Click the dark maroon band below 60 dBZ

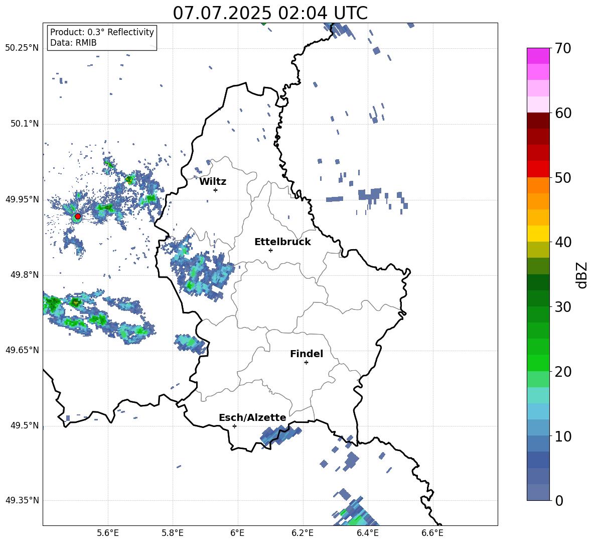538,121
